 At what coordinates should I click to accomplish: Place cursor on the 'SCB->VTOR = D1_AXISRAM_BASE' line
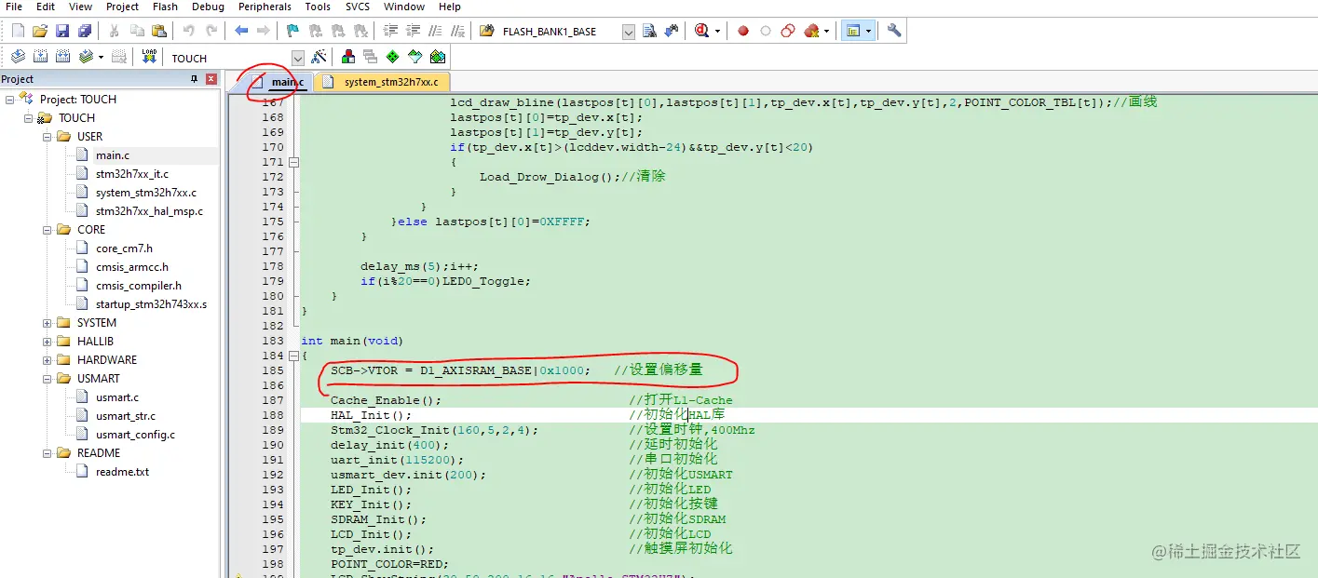(458, 370)
